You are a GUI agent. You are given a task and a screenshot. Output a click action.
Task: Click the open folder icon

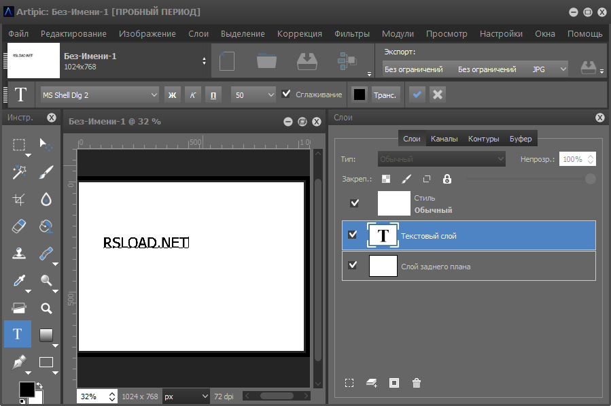[266, 61]
